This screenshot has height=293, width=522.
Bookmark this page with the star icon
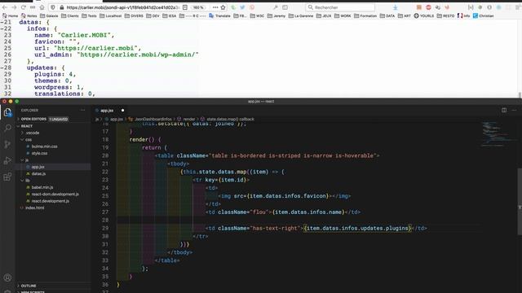(x=223, y=7)
